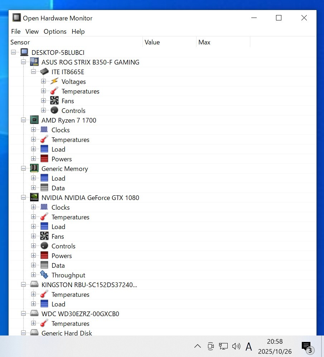324x357 pixels.
Task: Click the drive icon for WDC WD30EZRZ-00GXCB0
Action: tap(34, 313)
